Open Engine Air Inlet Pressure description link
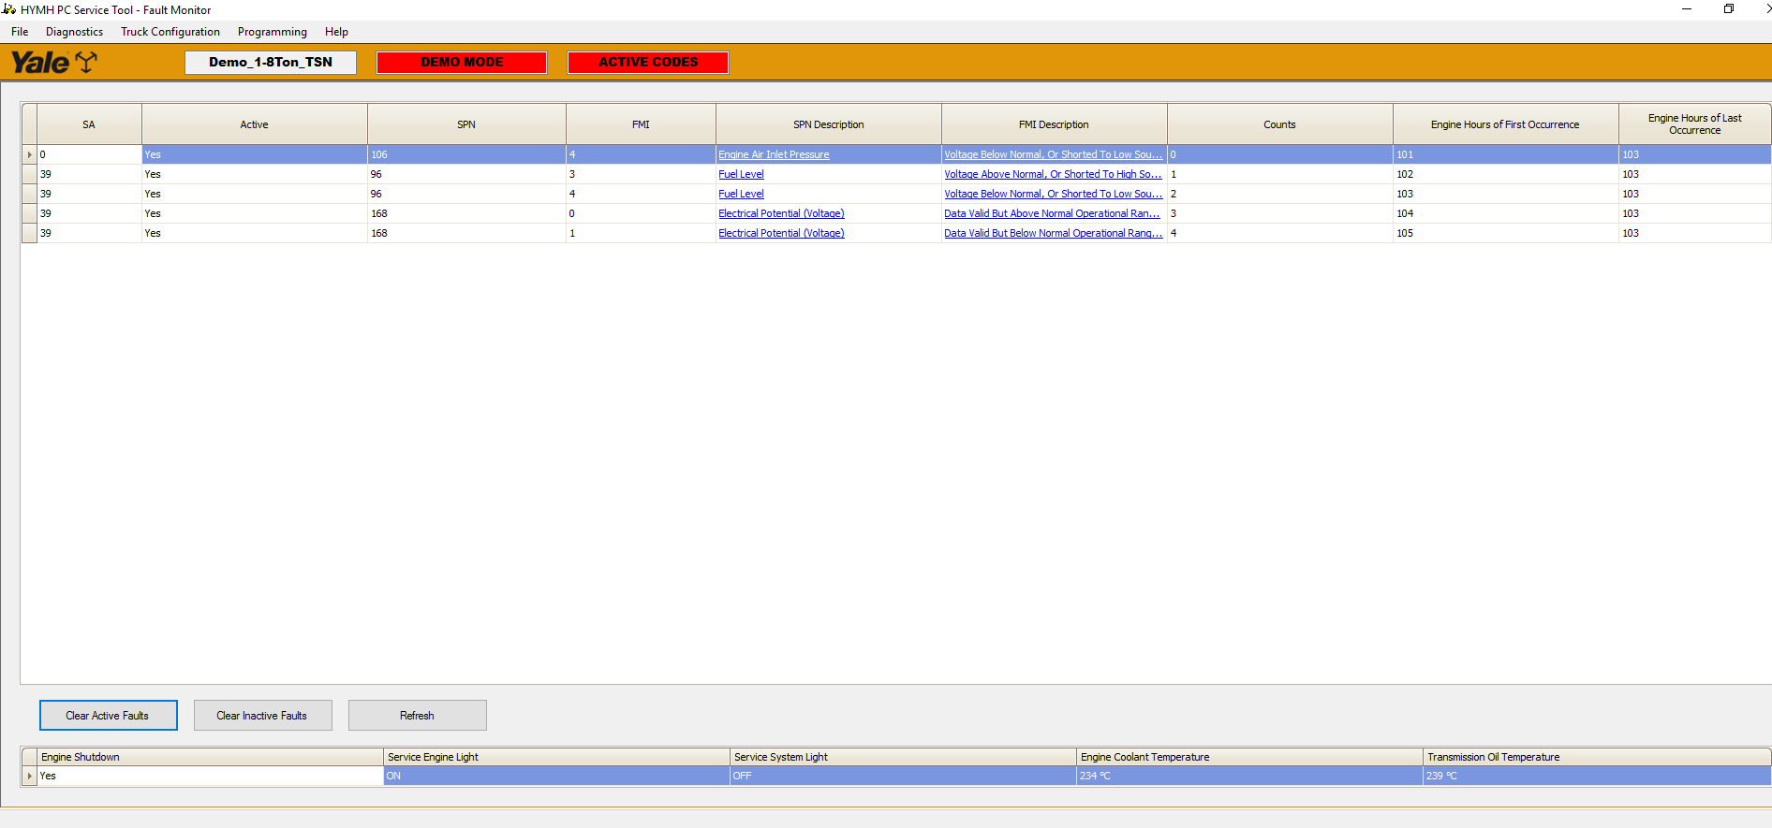This screenshot has height=828, width=1772. (x=774, y=154)
